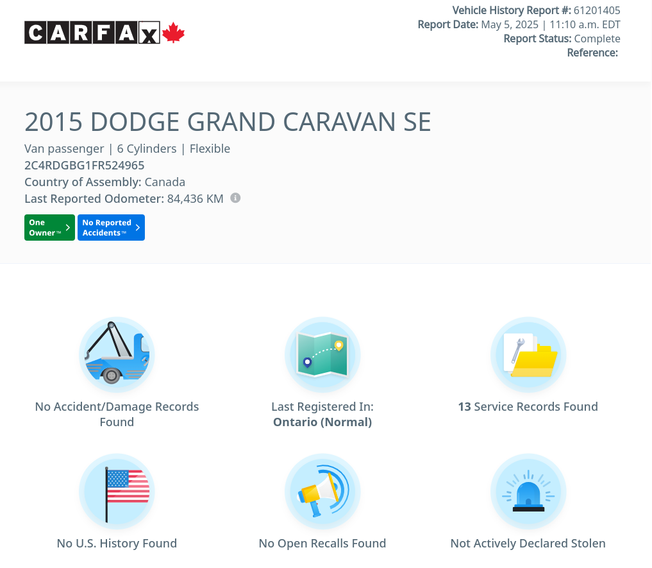Viewport: 652px width, 568px height.
Task: Click the report number 61201405
Action: (597, 10)
